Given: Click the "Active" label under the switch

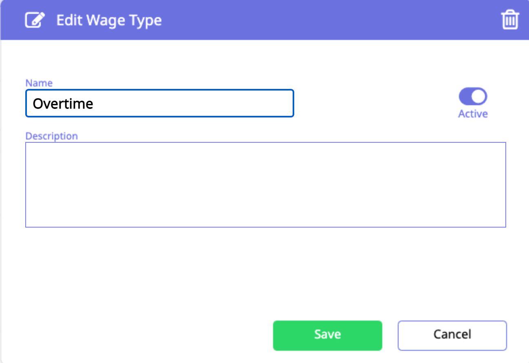Looking at the screenshot, I should 473,114.
